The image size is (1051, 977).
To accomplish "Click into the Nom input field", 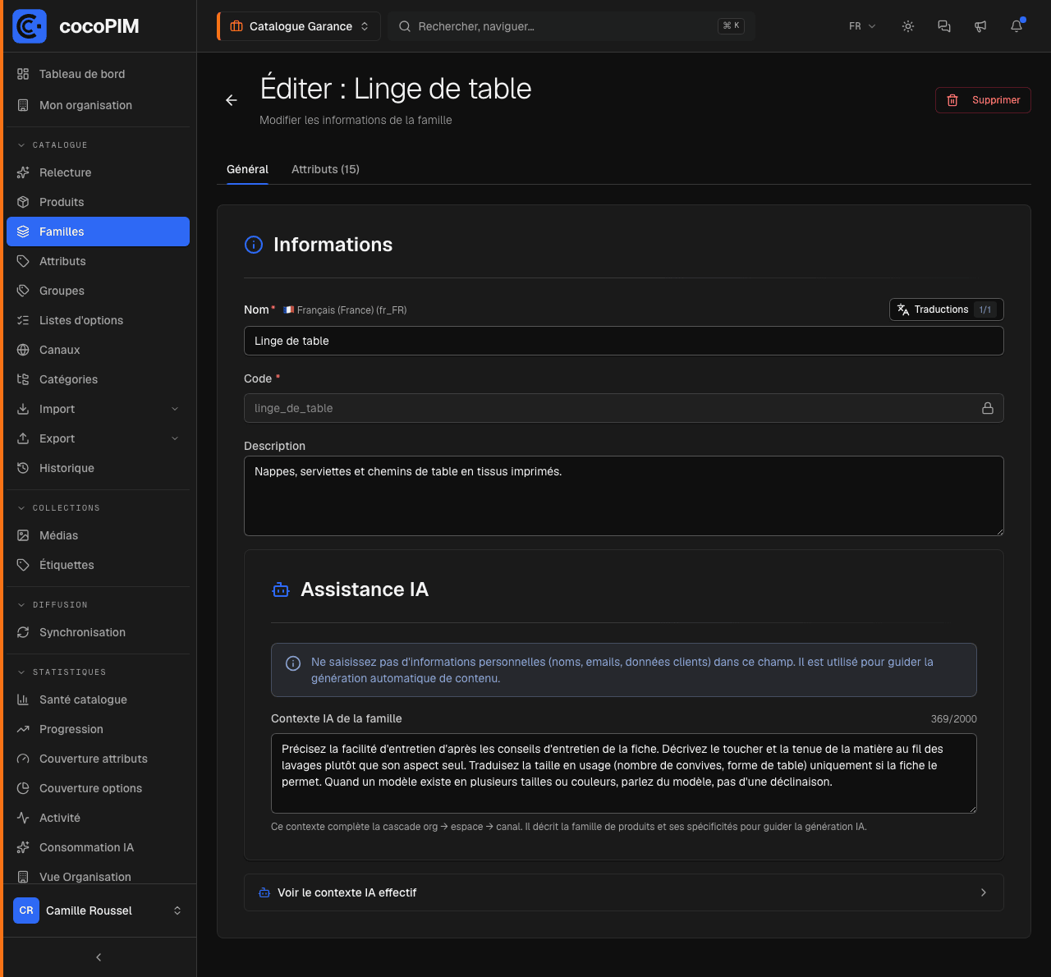I will point(624,341).
